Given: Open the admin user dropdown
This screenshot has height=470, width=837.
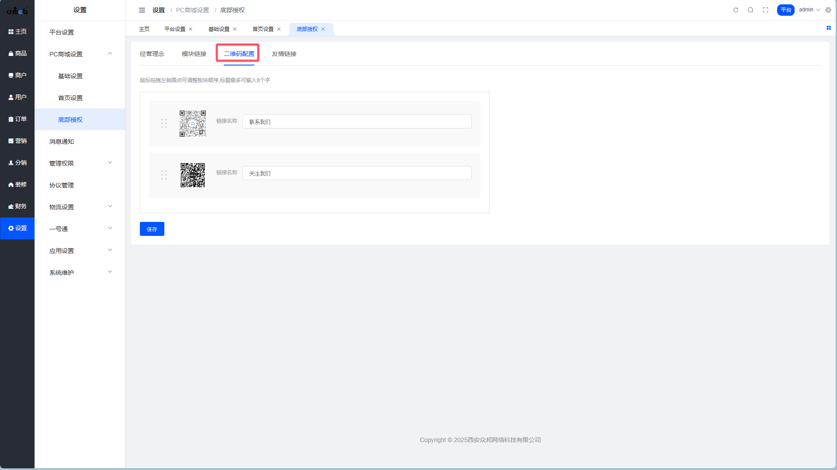Looking at the screenshot, I should tap(809, 10).
